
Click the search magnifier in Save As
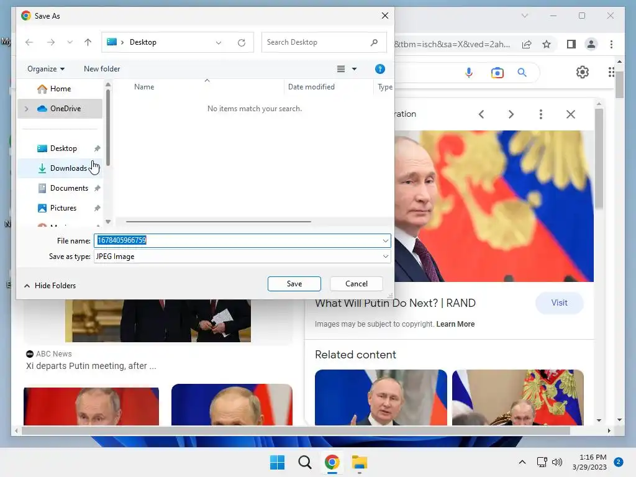374,42
